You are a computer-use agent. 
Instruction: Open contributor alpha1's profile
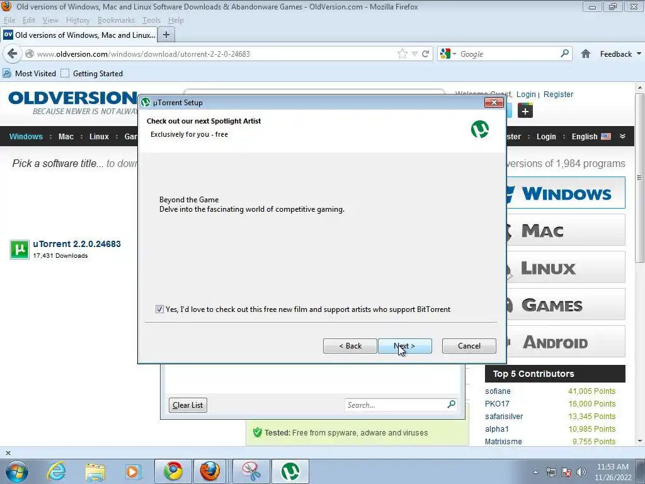tap(497, 429)
